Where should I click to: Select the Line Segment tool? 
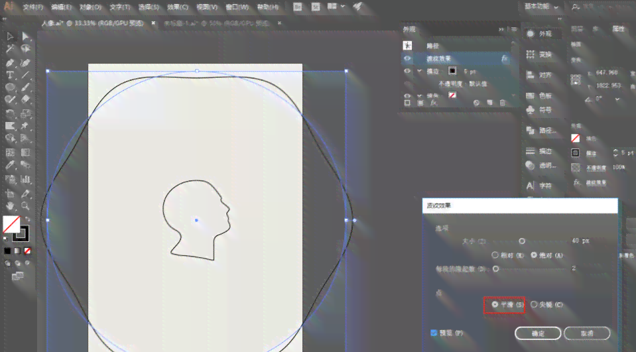click(x=26, y=75)
